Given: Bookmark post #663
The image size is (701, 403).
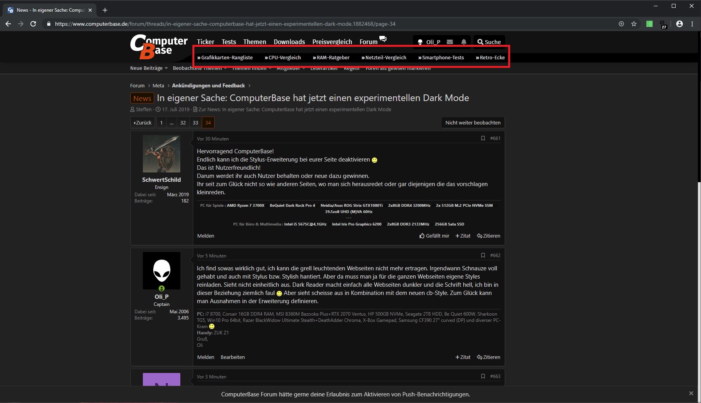Looking at the screenshot, I should [483, 376].
